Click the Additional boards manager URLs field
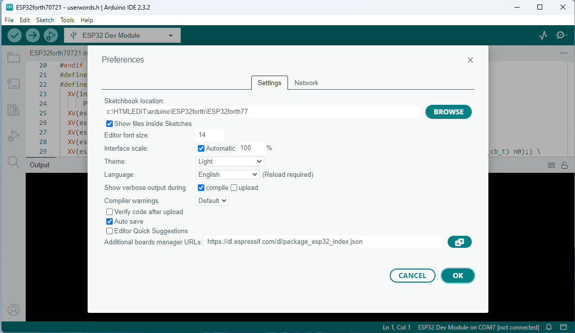Viewport: 575px width, 333px height. [323, 242]
